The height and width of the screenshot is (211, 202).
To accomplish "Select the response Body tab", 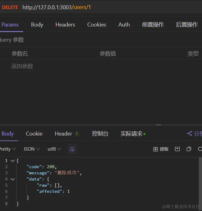I will pyautogui.click(x=8, y=134).
